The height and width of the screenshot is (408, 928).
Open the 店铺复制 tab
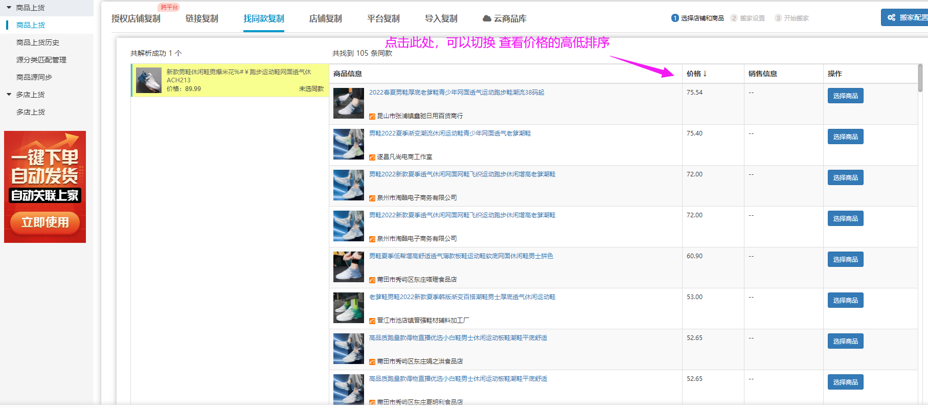pos(325,18)
